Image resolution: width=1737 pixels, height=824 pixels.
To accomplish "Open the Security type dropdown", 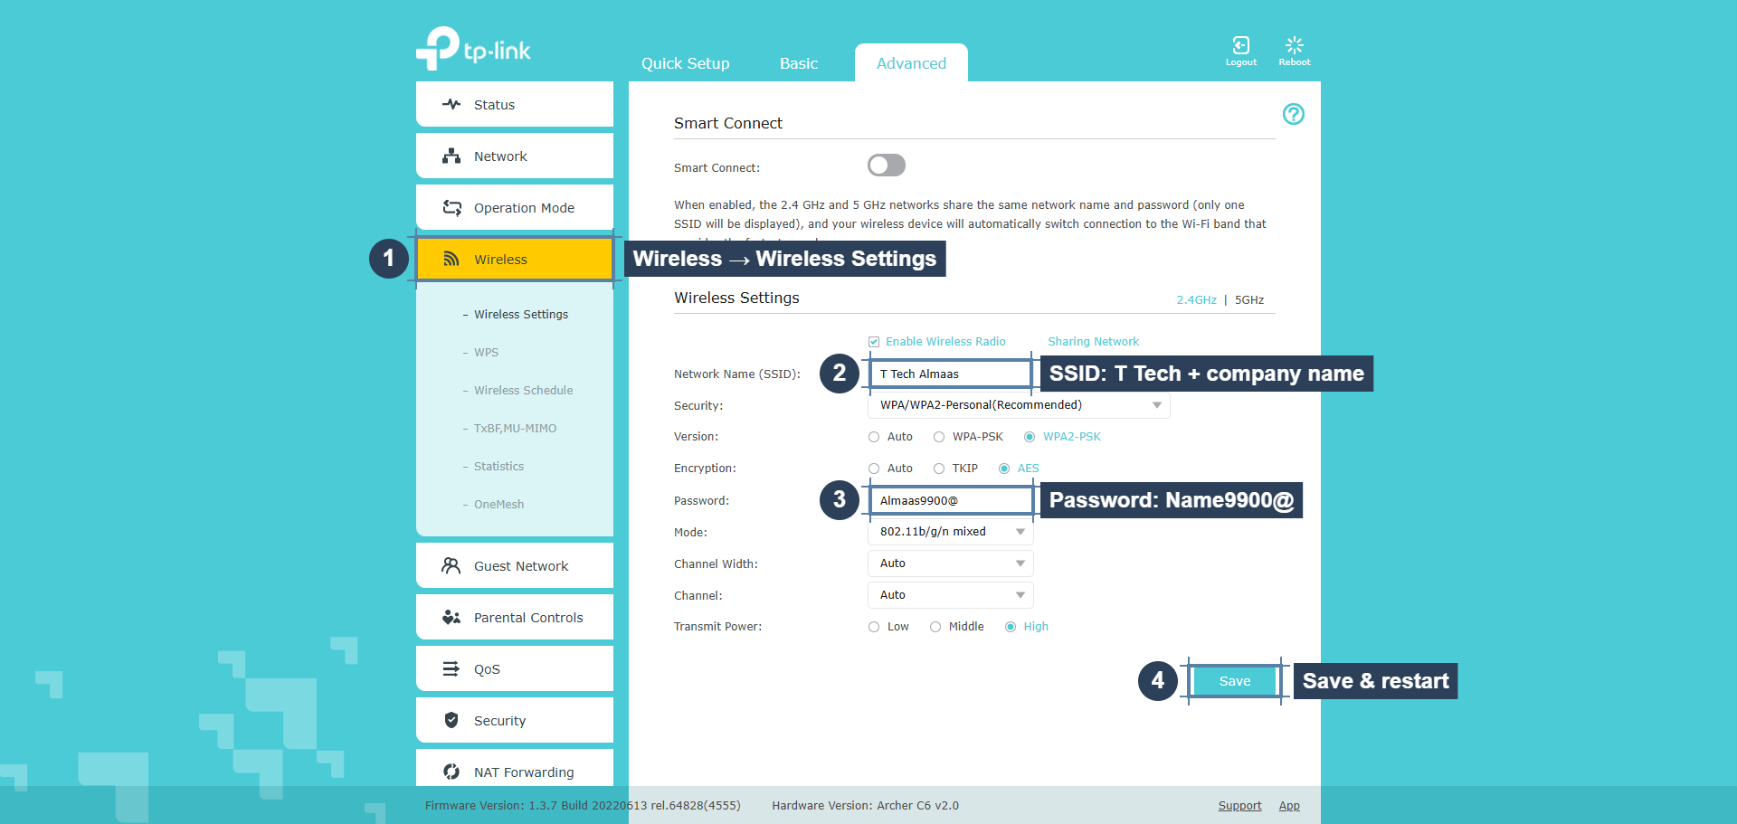I will [x=1019, y=405].
